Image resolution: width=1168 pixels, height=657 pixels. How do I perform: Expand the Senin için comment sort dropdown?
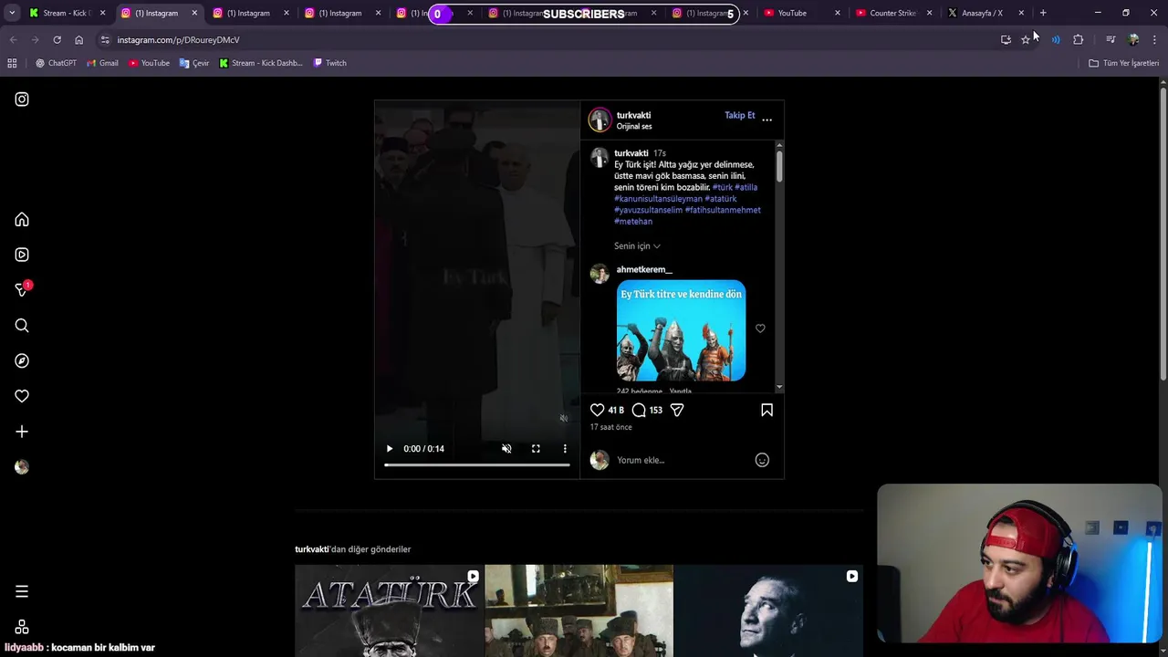tap(637, 246)
